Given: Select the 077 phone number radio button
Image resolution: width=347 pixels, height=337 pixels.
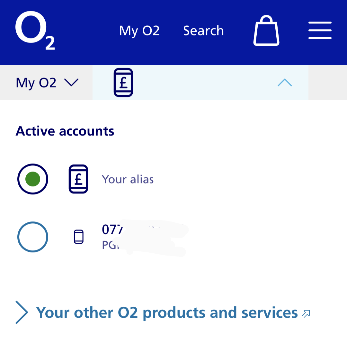Looking at the screenshot, I should coord(32,237).
